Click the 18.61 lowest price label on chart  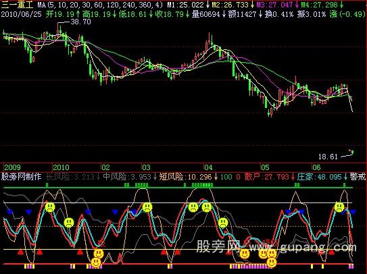[328, 157]
